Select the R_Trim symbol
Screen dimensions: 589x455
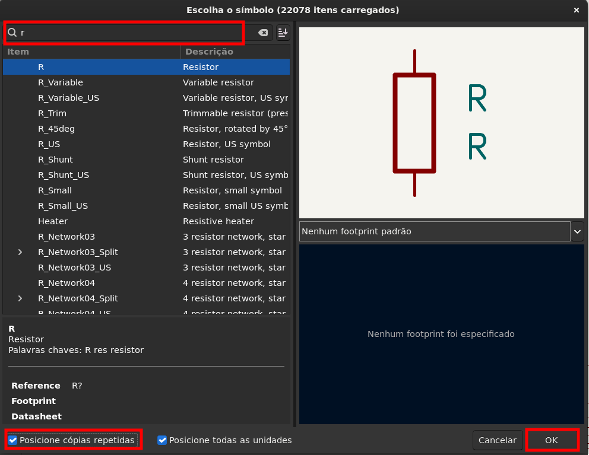(x=52, y=113)
